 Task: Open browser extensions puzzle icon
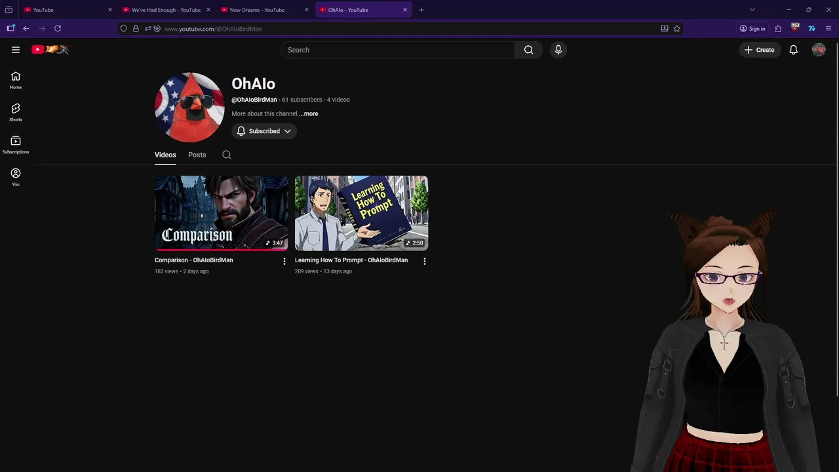[778, 29]
